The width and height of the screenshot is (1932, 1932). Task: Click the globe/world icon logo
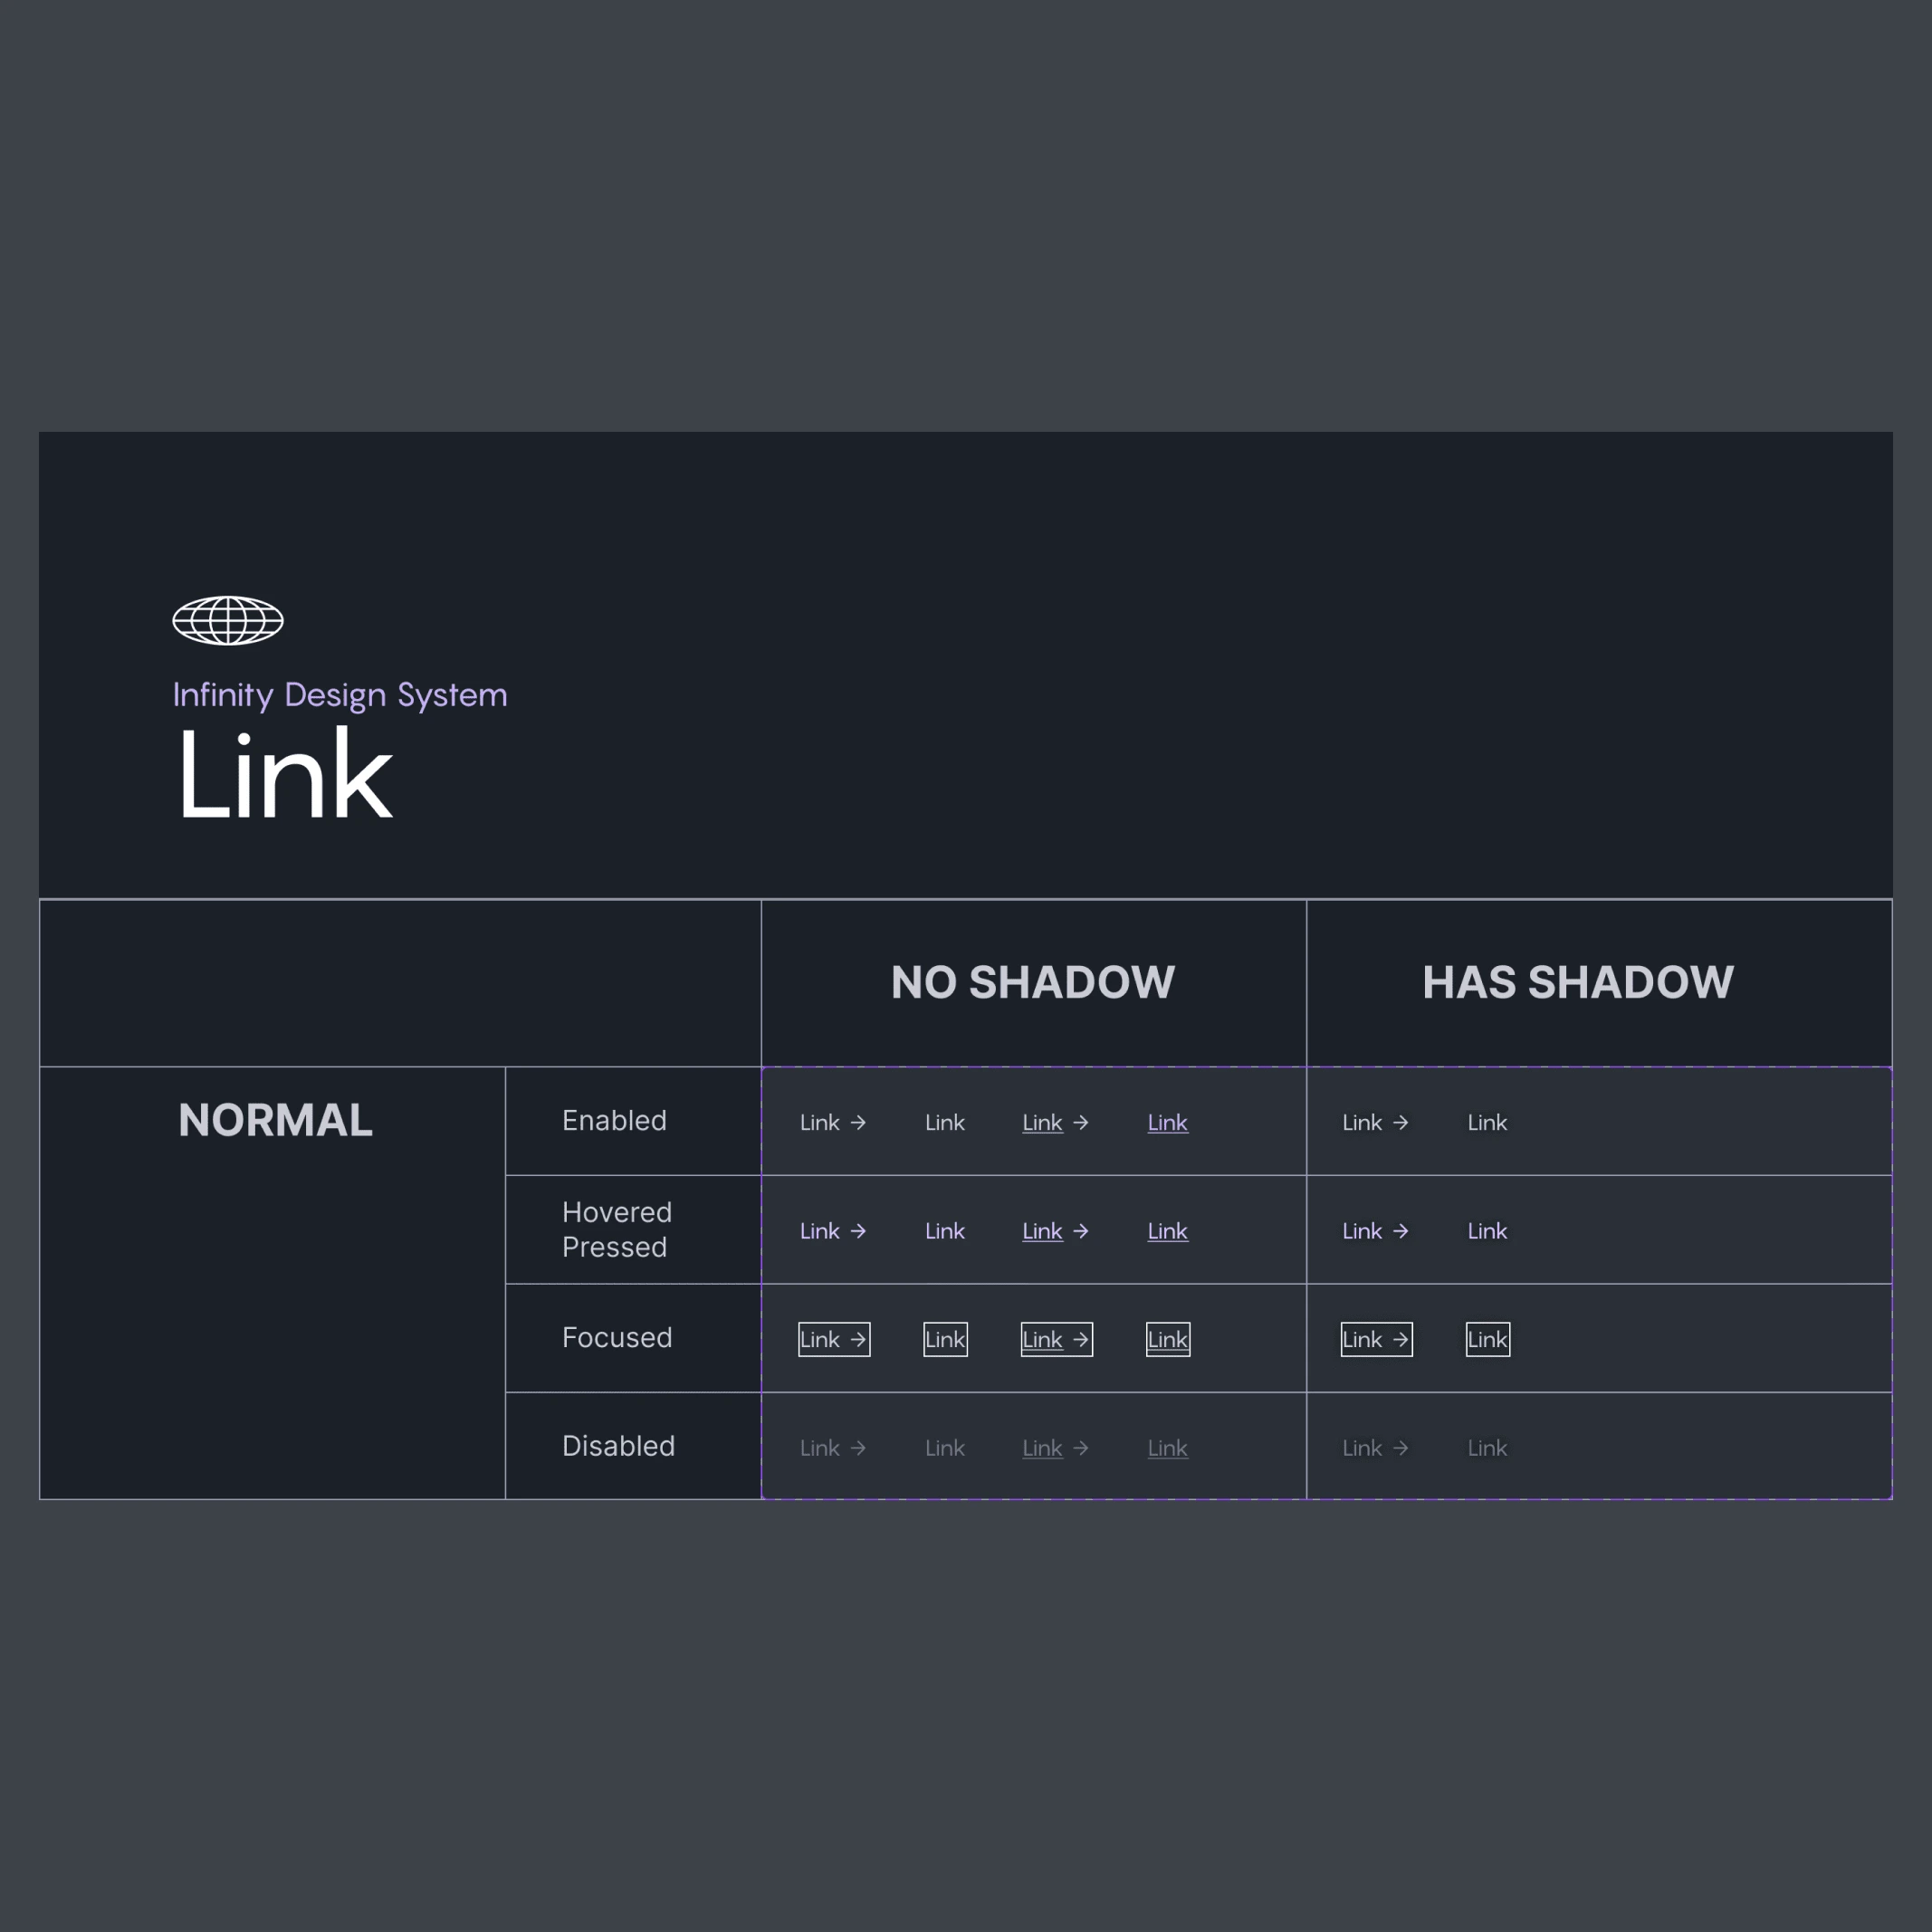(226, 619)
